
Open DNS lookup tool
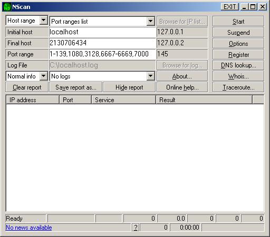238,65
